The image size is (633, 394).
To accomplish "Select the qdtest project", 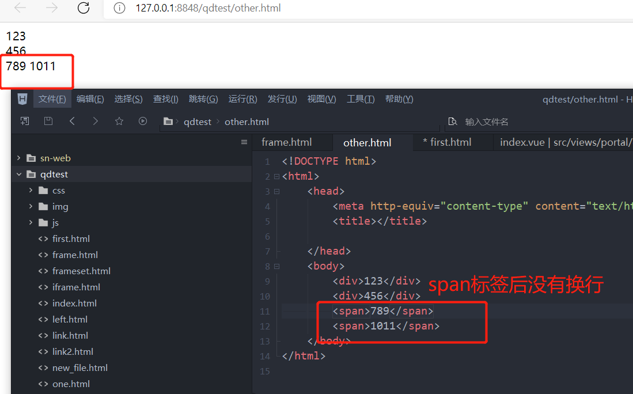I will pos(54,175).
